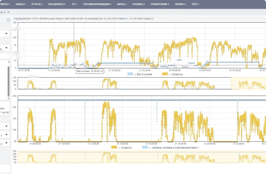
Task: Open the ОТЧЕТЫ menu
Action: click(37, 4)
